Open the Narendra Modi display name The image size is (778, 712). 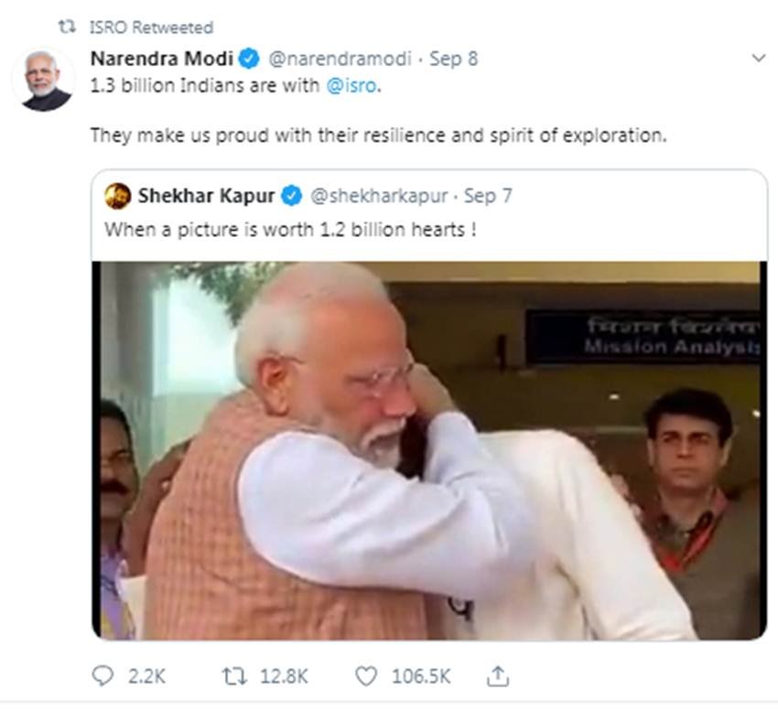(x=163, y=59)
